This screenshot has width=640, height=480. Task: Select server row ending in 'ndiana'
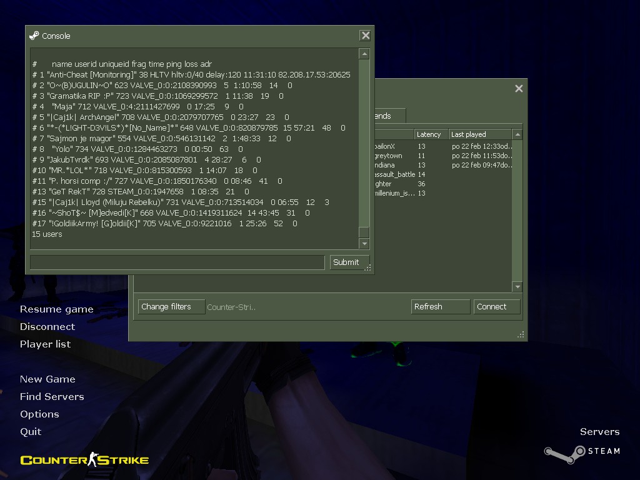[443, 165]
